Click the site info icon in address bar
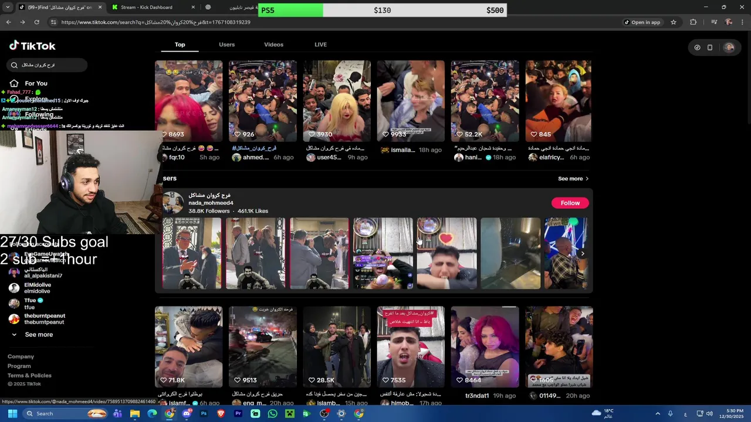751x422 pixels. click(x=53, y=22)
